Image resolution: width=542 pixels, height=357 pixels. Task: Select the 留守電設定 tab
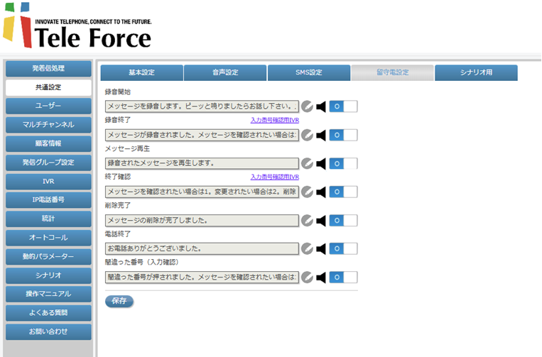click(x=393, y=72)
